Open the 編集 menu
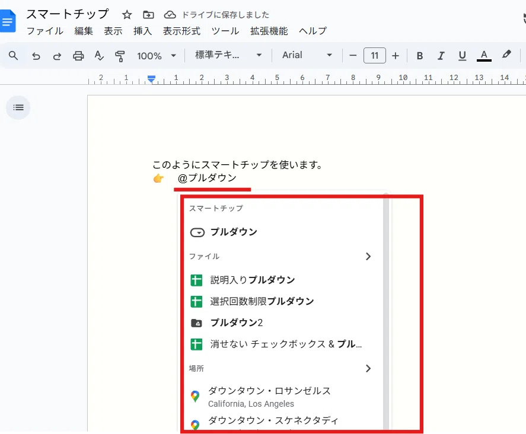This screenshot has height=434, width=526. click(84, 31)
